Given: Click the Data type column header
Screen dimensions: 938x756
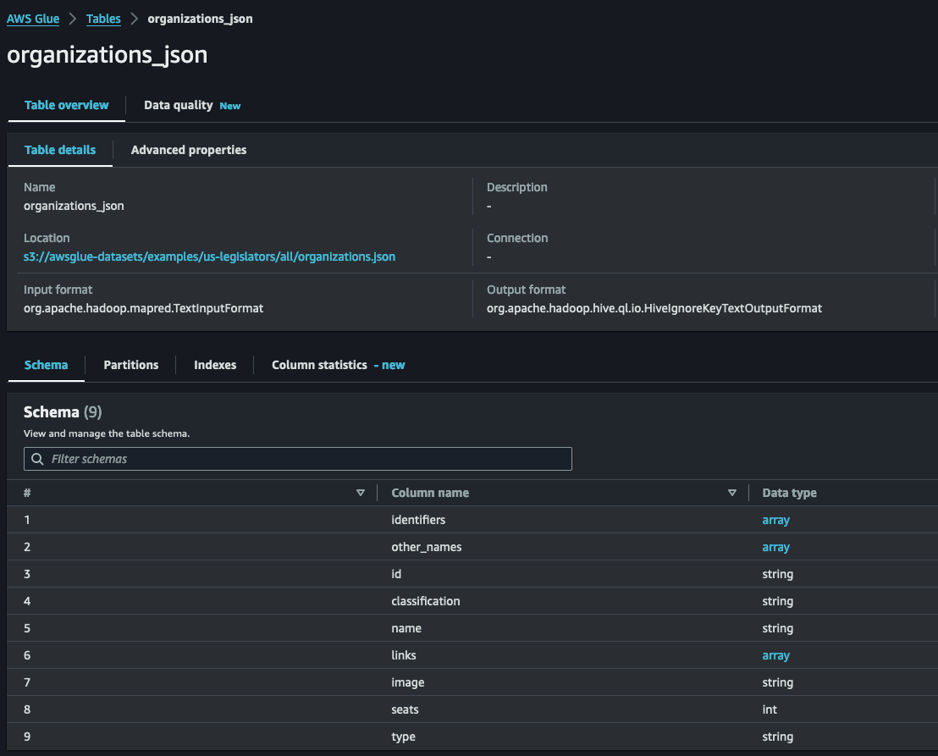Looking at the screenshot, I should 789,493.
